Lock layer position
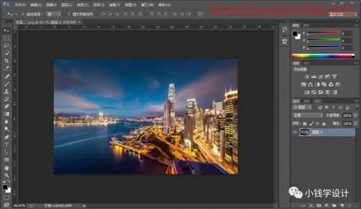The width and height of the screenshot is (361, 209). [x=317, y=124]
